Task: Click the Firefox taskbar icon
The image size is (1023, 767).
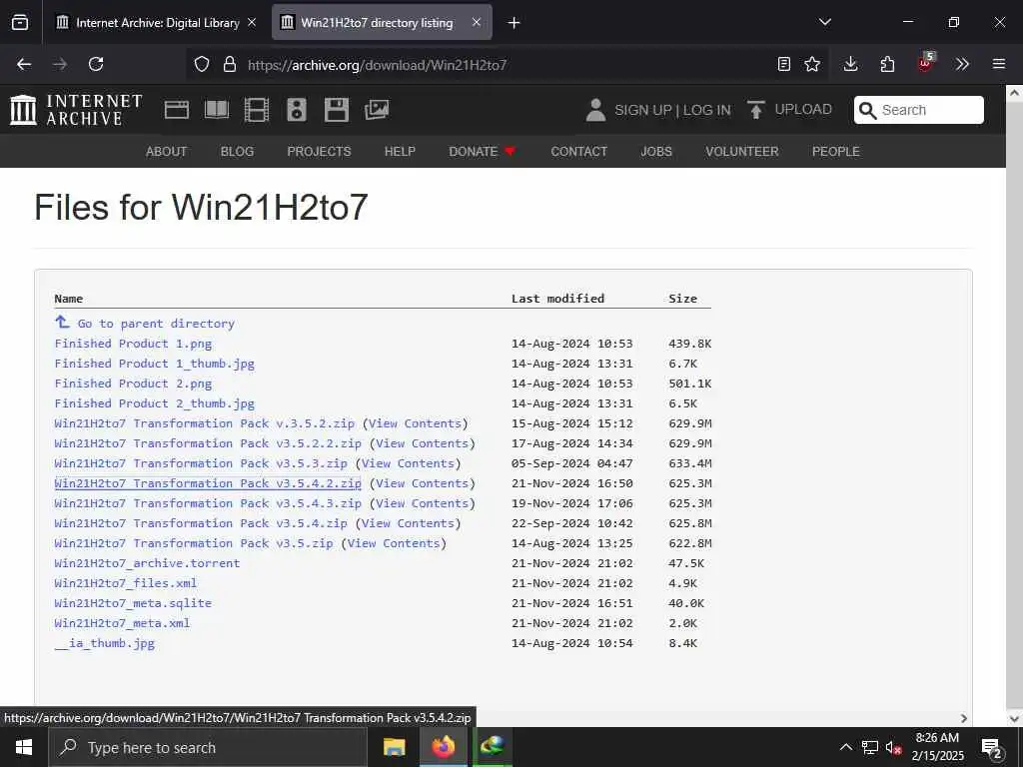Action: (443, 747)
